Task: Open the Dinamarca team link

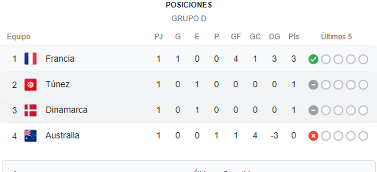Action: (x=67, y=110)
